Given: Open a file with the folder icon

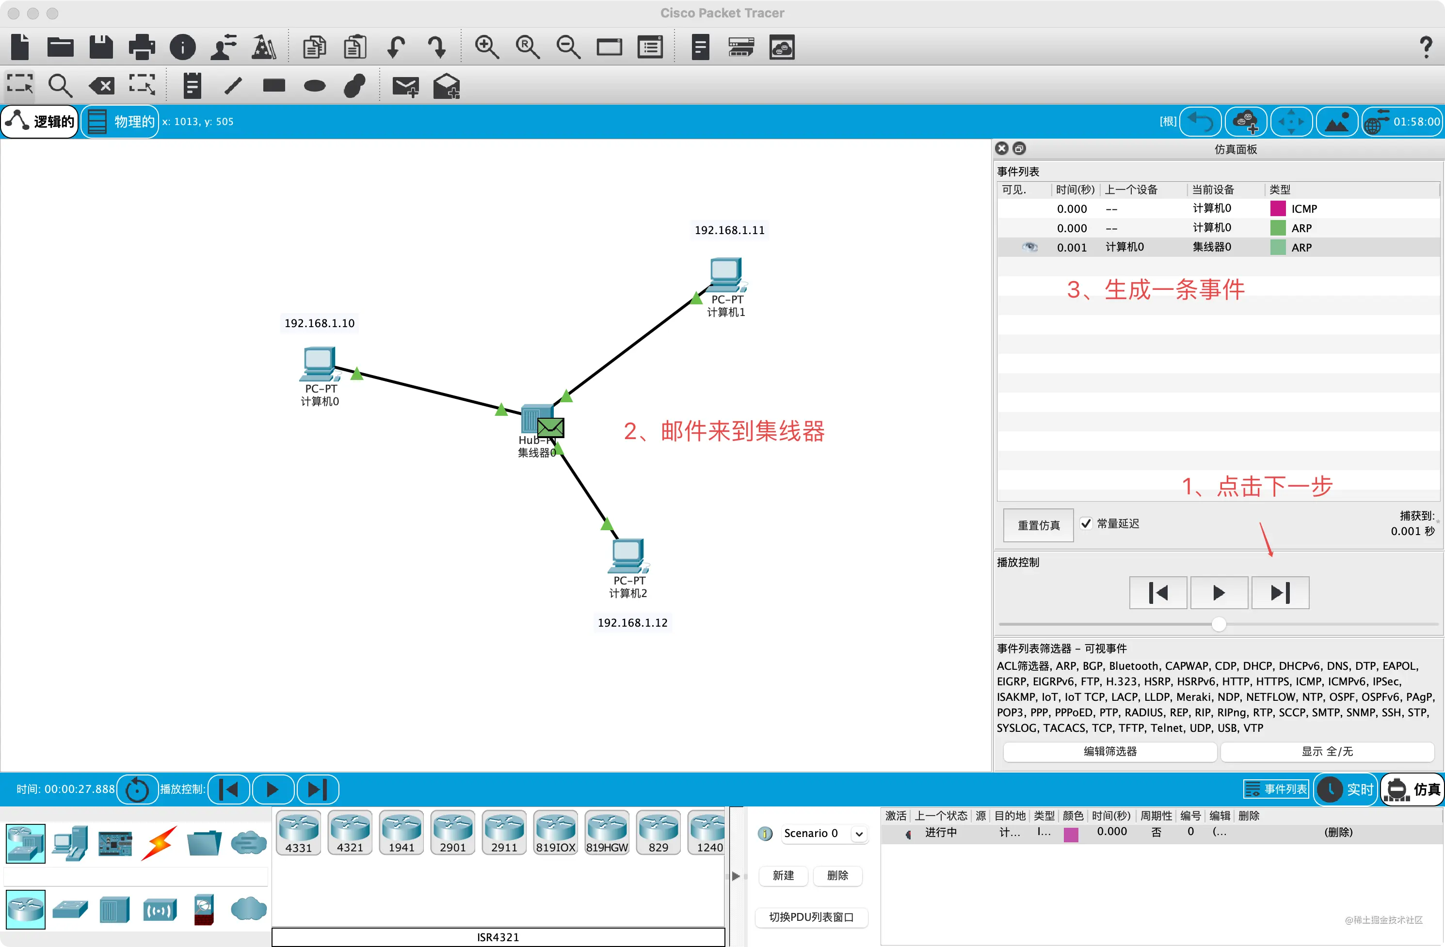Looking at the screenshot, I should 60,47.
